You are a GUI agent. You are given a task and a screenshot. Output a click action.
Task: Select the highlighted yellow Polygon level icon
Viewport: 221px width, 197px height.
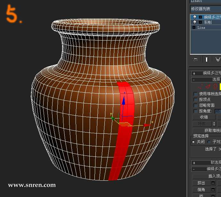point(220,87)
